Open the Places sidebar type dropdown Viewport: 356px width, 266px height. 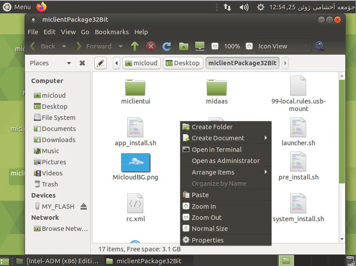coord(69,63)
